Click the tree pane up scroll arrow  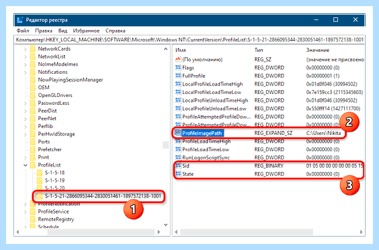166,49
